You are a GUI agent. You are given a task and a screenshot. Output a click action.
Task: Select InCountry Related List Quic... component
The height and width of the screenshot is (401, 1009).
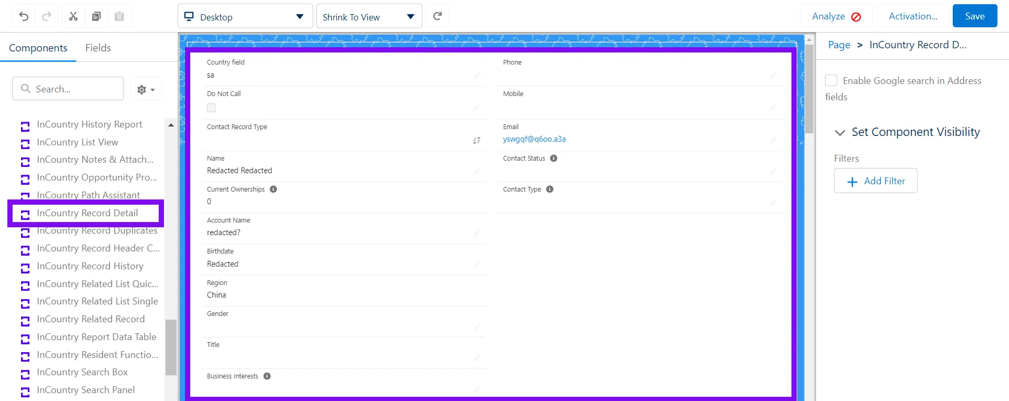click(97, 284)
